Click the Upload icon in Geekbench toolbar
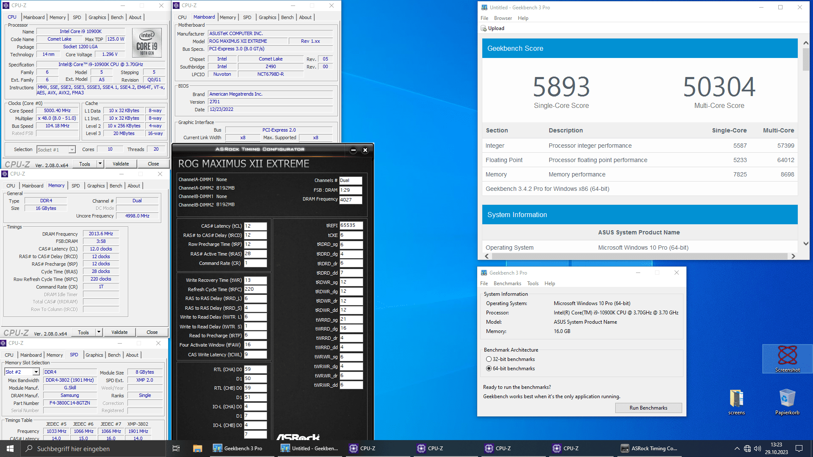This screenshot has height=457, width=813. [484, 28]
